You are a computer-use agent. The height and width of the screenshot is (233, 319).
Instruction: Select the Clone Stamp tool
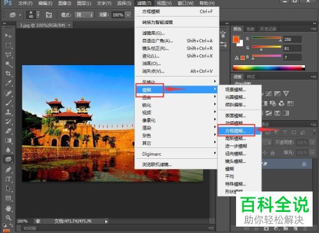click(8, 112)
